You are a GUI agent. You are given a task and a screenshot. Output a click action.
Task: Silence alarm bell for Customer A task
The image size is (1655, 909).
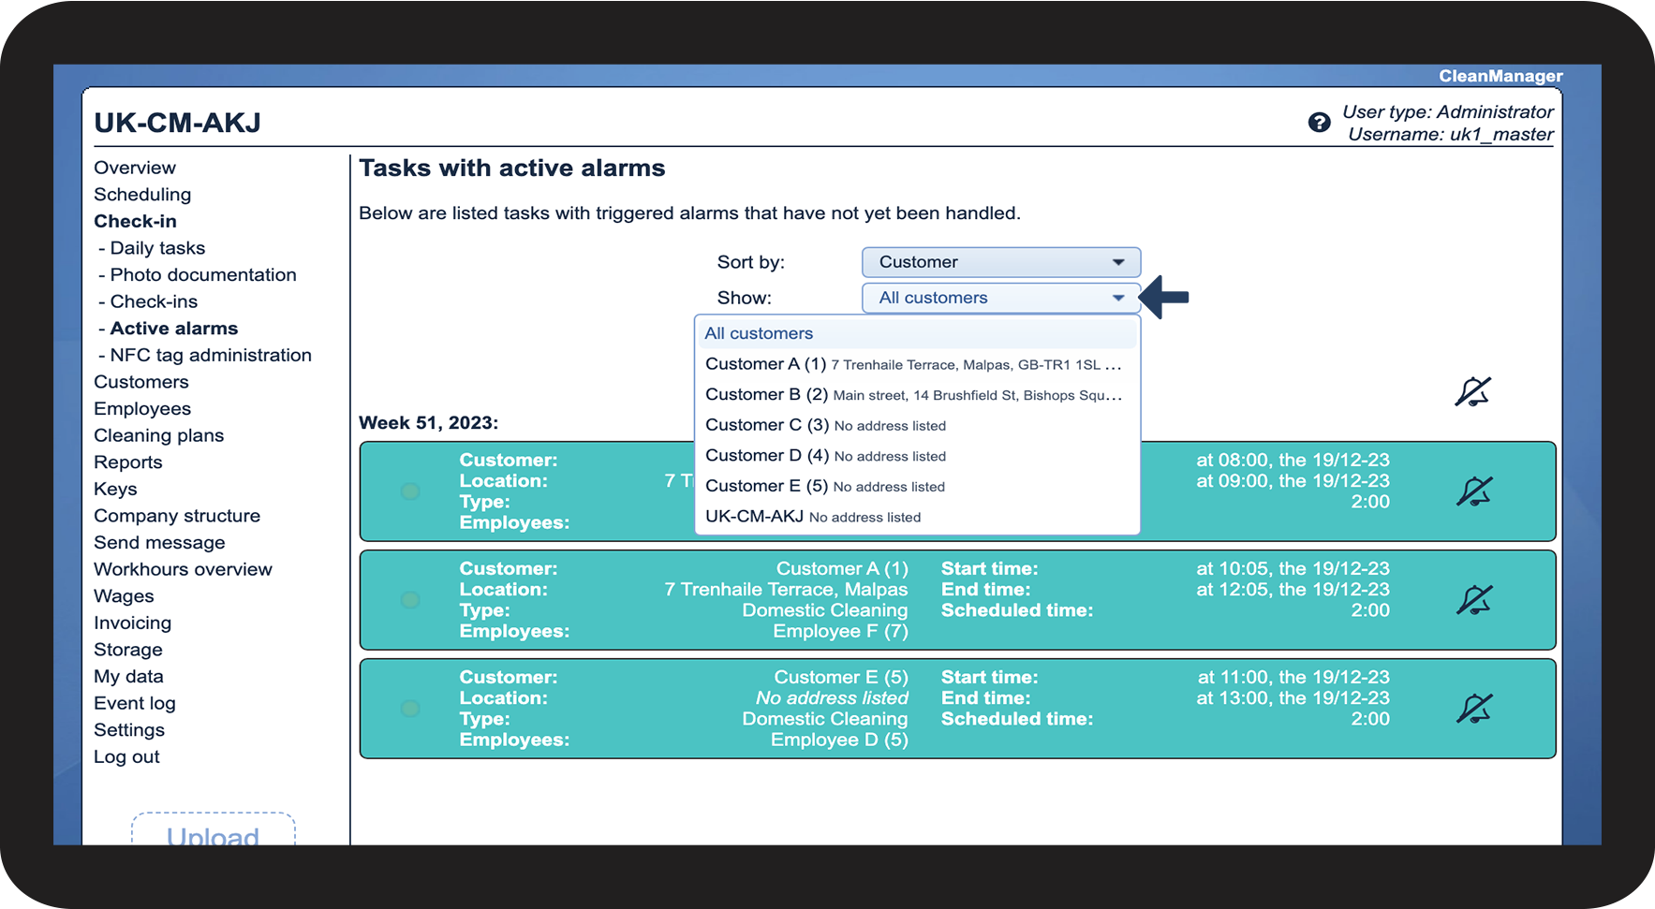coord(1474,600)
